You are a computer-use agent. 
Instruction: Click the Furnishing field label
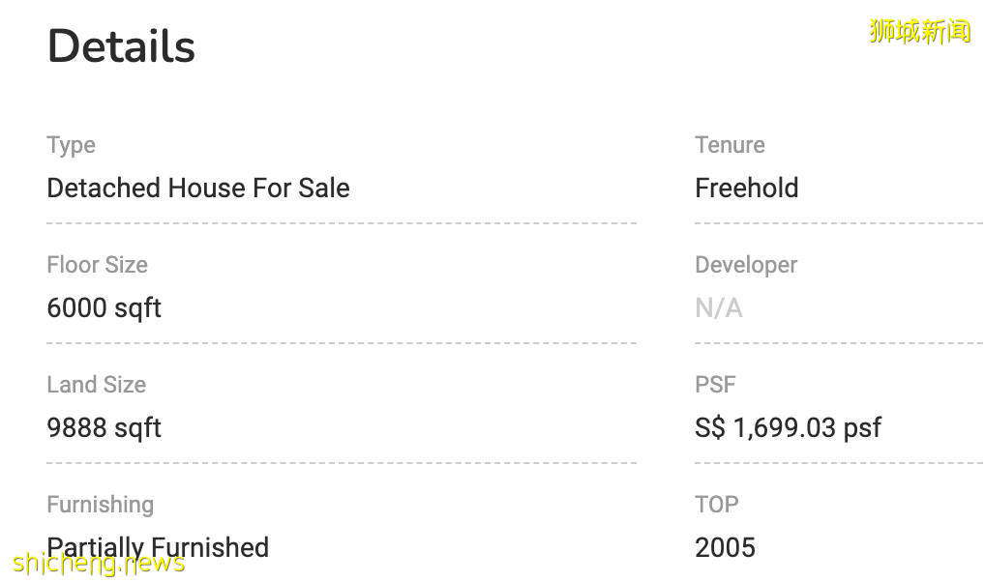(x=100, y=505)
